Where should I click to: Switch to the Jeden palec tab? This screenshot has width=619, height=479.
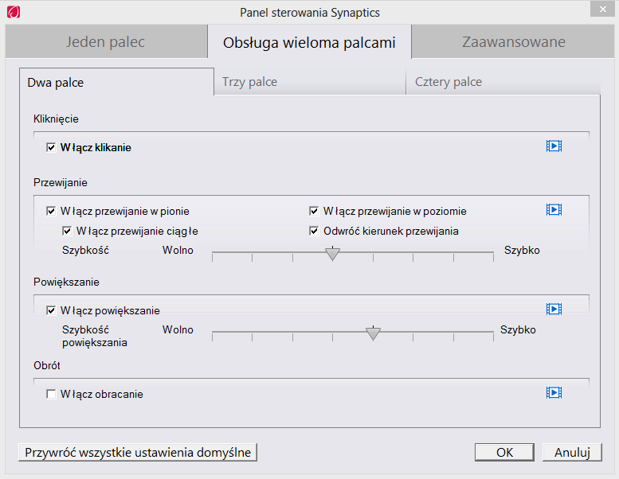[106, 41]
